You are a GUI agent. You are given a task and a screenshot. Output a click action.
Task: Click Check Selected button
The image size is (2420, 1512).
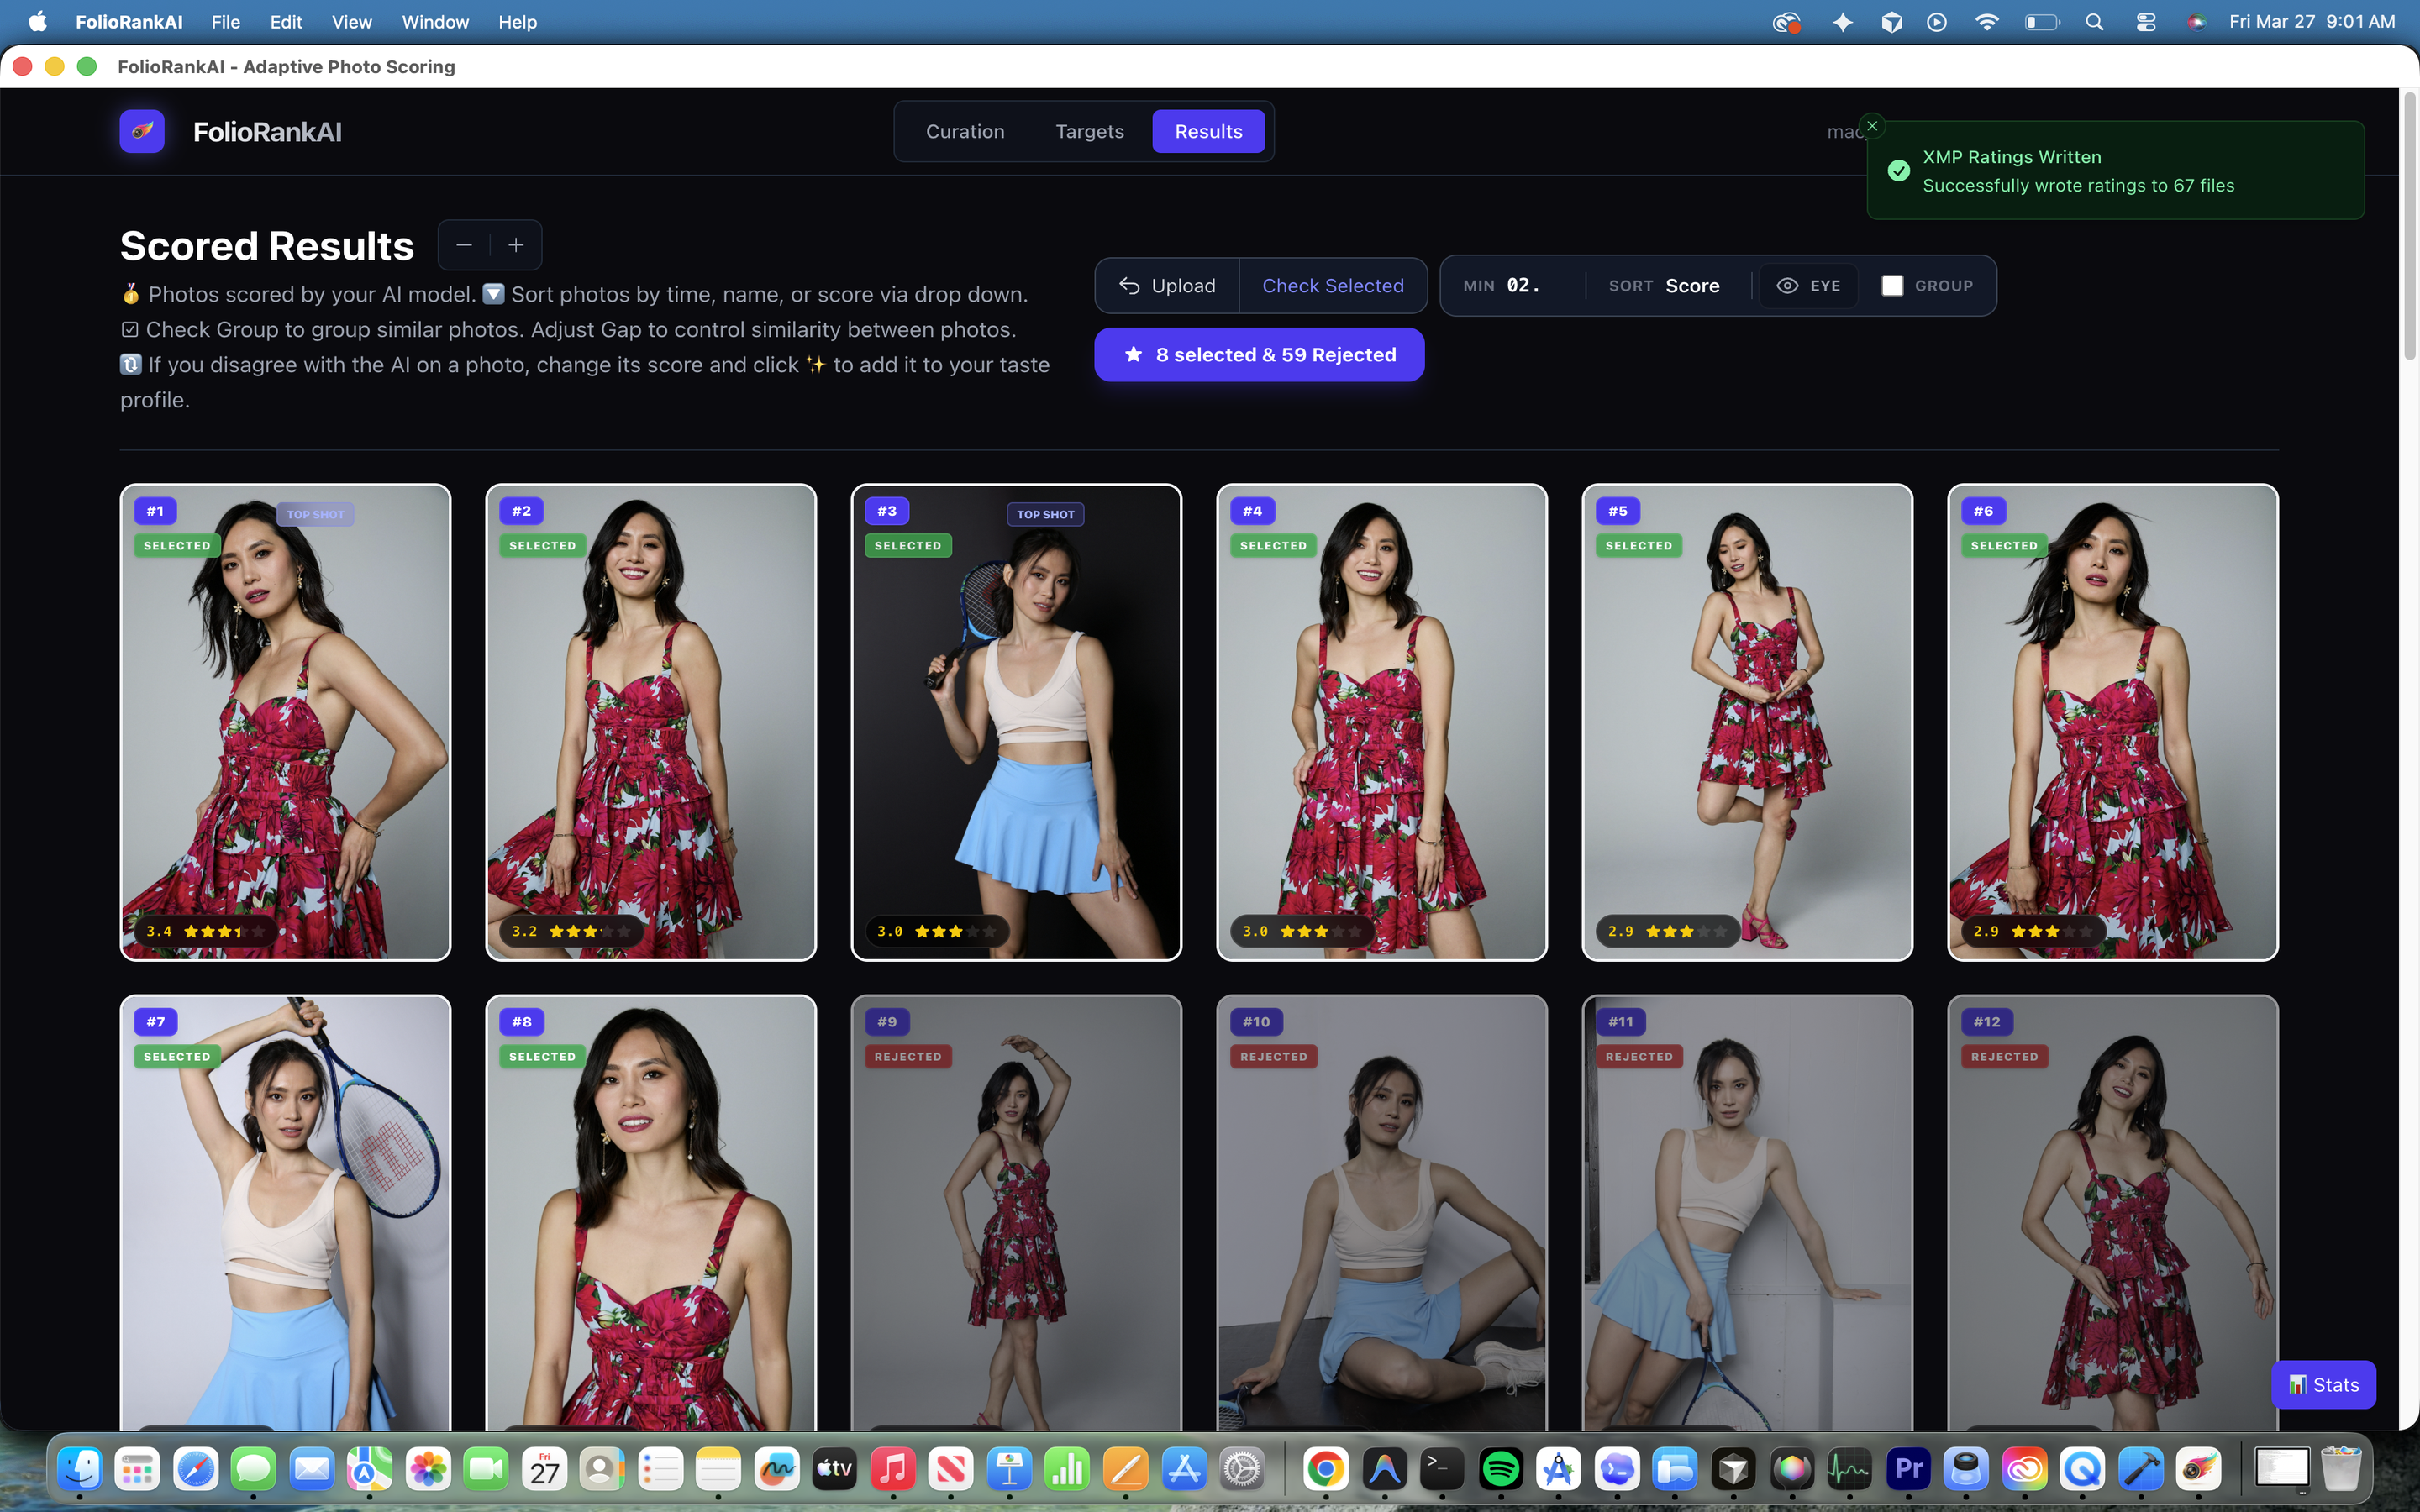pos(1332,286)
